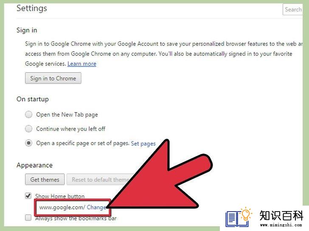Enable Always show the bookmarks bar checkbox
The width and height of the screenshot is (309, 231).
pos(28,217)
